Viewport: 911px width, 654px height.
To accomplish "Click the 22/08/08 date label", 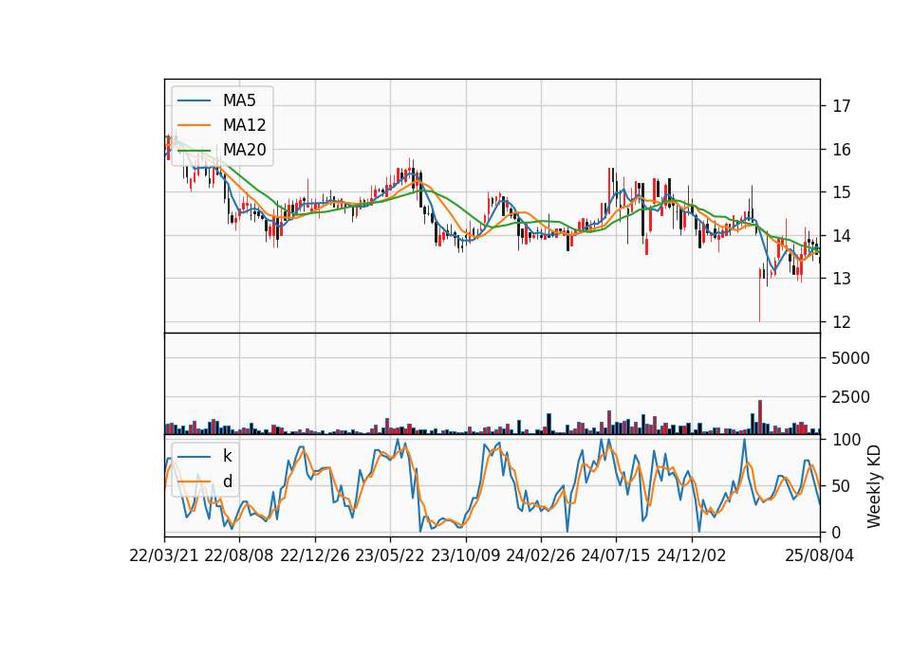I will [239, 555].
